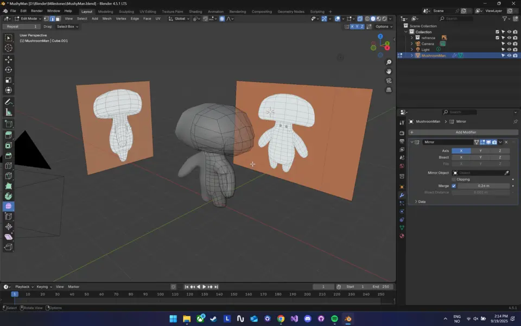Open Spotify from the taskbar
Screen dimensions: 521x326
point(334,319)
